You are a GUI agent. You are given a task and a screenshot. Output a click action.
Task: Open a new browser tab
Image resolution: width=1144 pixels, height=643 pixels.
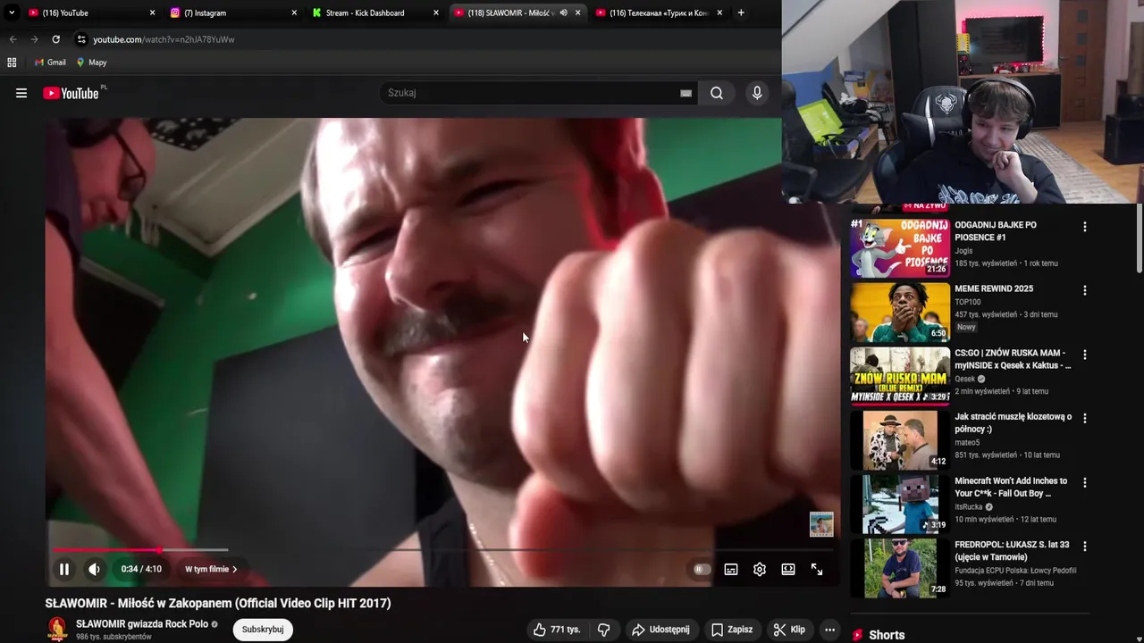741,13
